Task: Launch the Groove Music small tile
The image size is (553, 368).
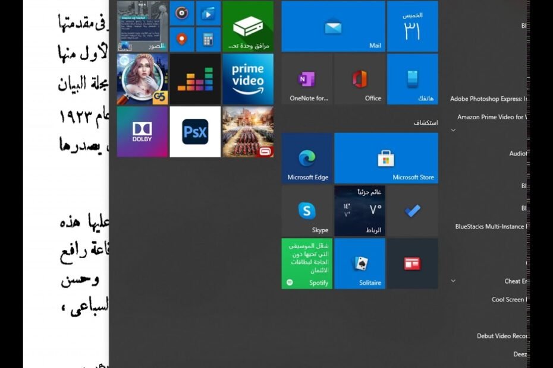Action: point(182,14)
